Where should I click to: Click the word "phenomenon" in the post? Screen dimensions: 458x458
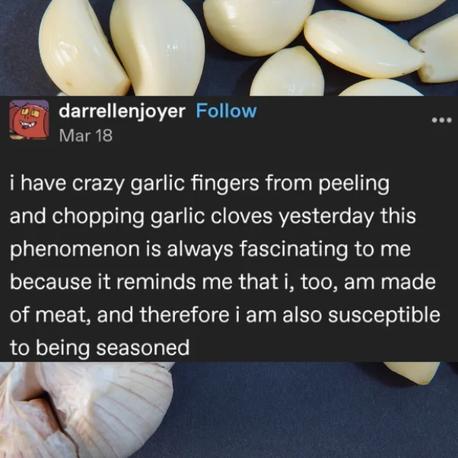[x=75, y=250]
